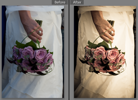Click the green bouquet stems in the After photo
This screenshot has width=138, height=100.
pyautogui.click(x=111, y=22)
